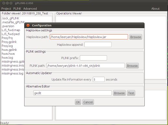Select hwe.hwe file

(8, 54)
